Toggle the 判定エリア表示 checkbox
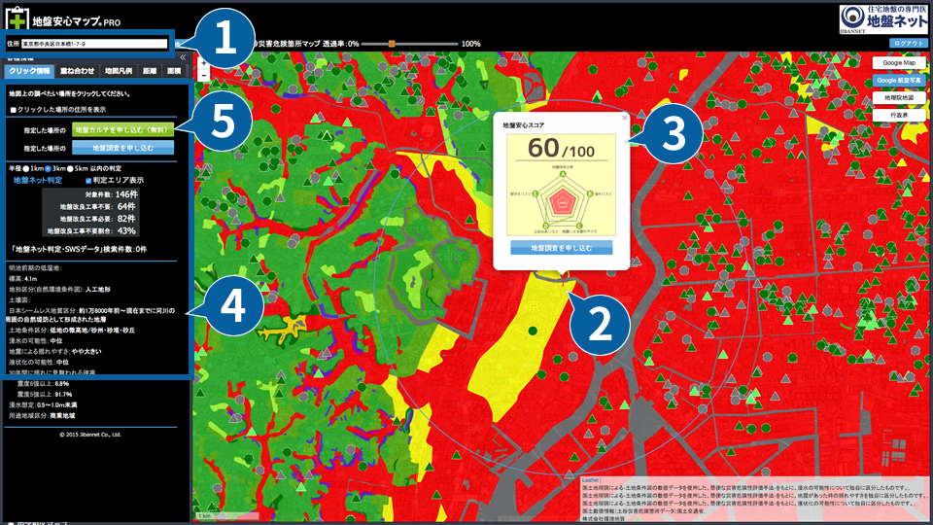The width and height of the screenshot is (933, 525). click(x=88, y=181)
